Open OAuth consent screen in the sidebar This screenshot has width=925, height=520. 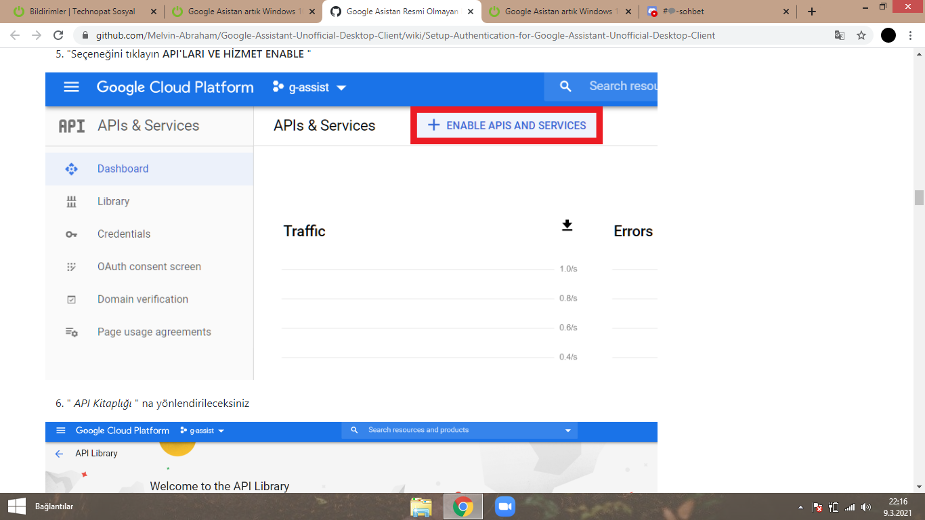click(149, 267)
